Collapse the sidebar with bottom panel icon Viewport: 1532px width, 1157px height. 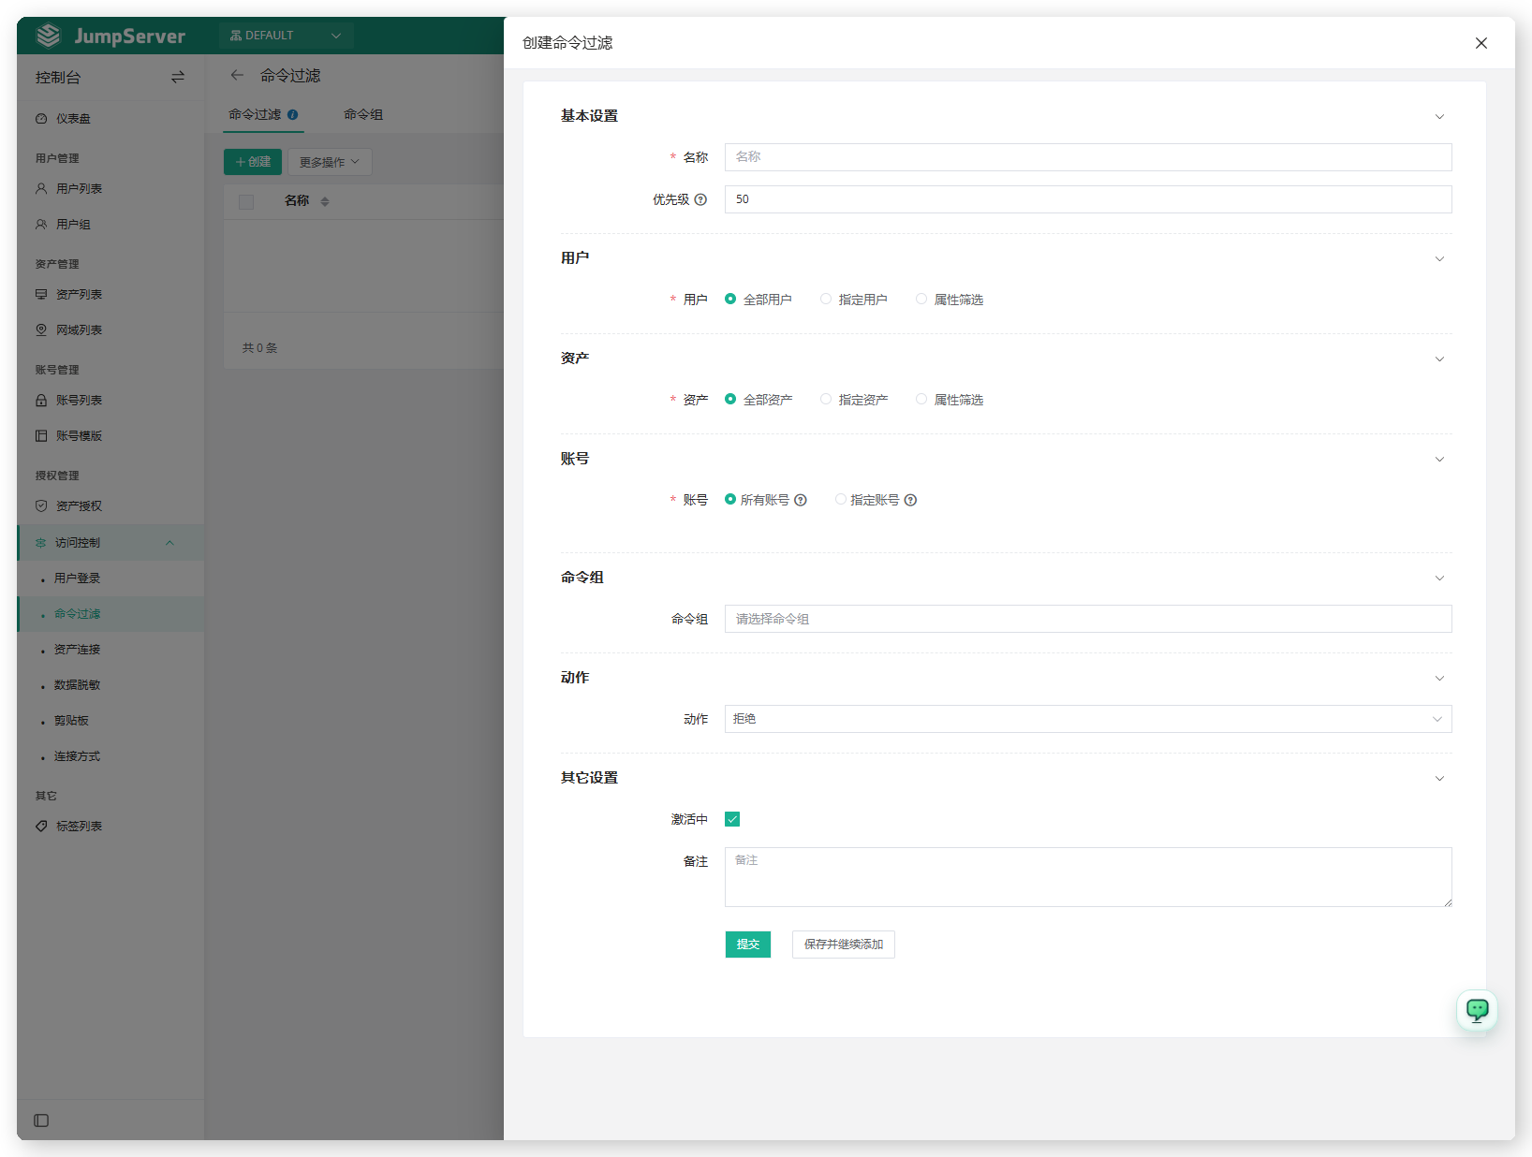pyautogui.click(x=41, y=1120)
